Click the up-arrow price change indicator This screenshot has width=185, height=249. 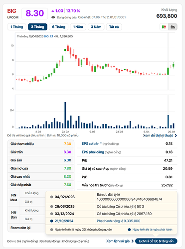(53, 11)
